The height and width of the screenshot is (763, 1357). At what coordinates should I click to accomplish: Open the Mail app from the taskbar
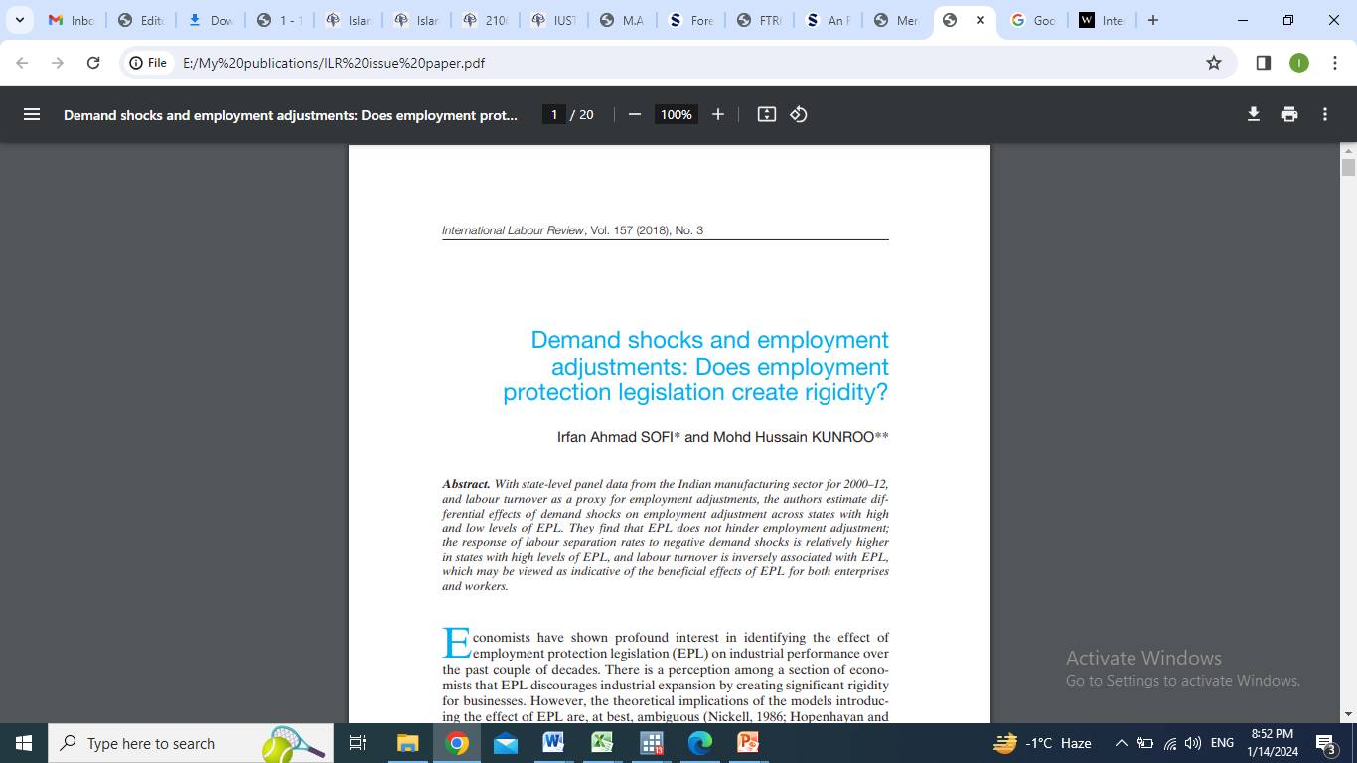point(505,743)
